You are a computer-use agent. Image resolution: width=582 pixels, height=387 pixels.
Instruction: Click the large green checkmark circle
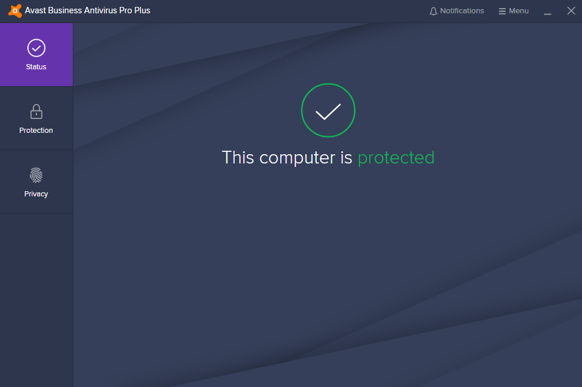click(x=328, y=110)
